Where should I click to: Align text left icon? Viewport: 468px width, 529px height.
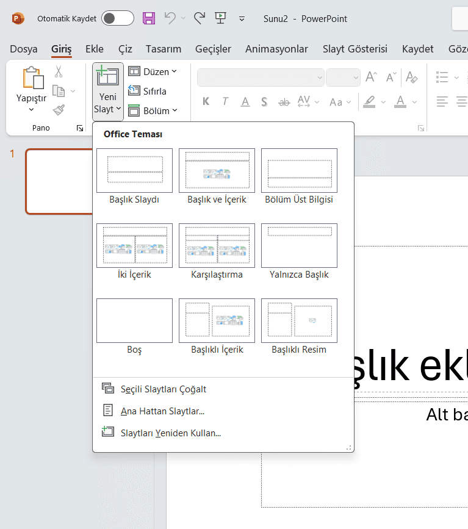442,101
